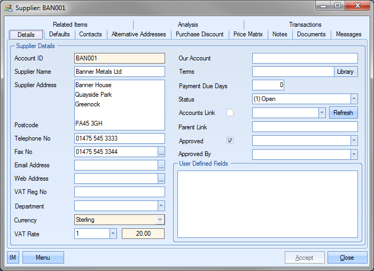Click the ellipsis button beside Web Address

pos(161,179)
